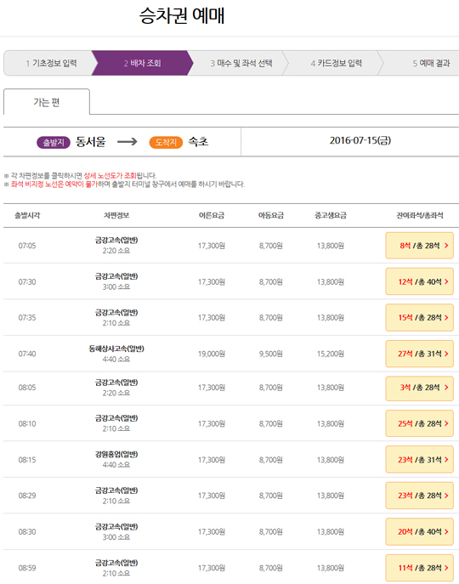The image size is (459, 584).
Task: Click step 5 예매 결과
Action: coord(431,63)
